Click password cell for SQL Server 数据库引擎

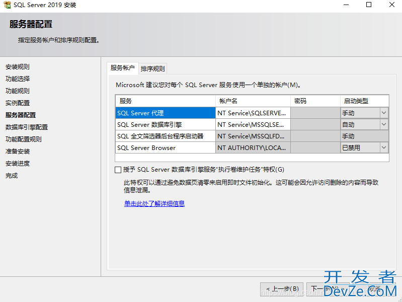pyautogui.click(x=315, y=124)
